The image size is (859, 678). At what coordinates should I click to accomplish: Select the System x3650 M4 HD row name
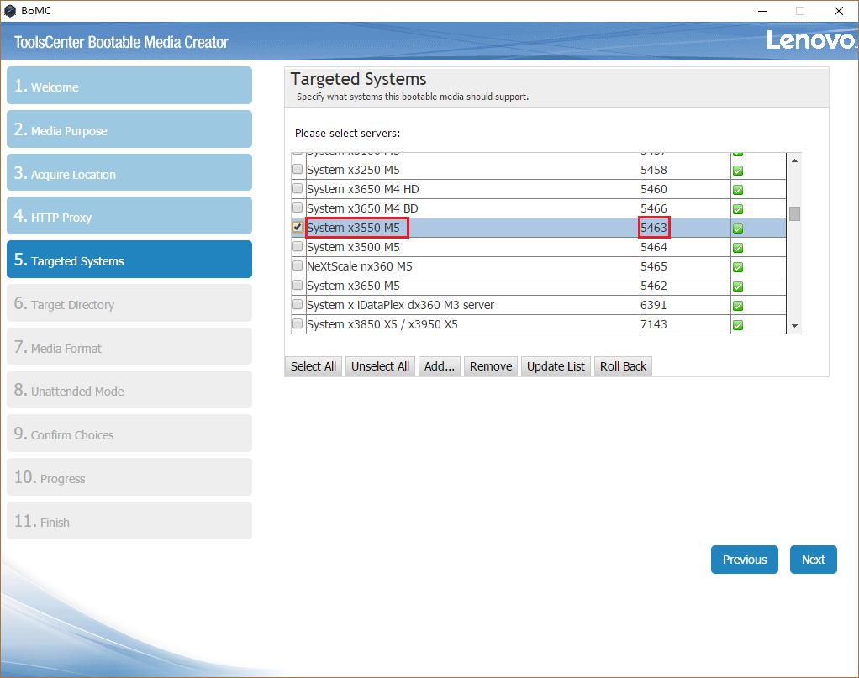(362, 189)
